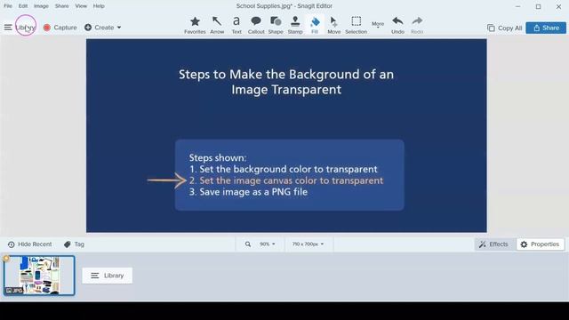
Task: Click the red Capture record icon
Action: [47, 28]
